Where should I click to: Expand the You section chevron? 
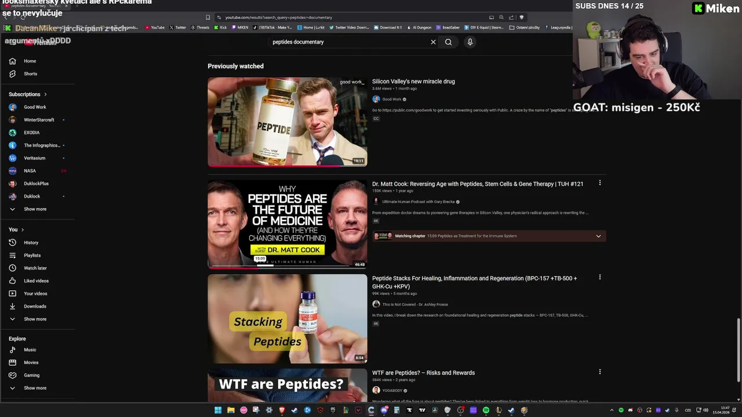pyautogui.click(x=23, y=230)
